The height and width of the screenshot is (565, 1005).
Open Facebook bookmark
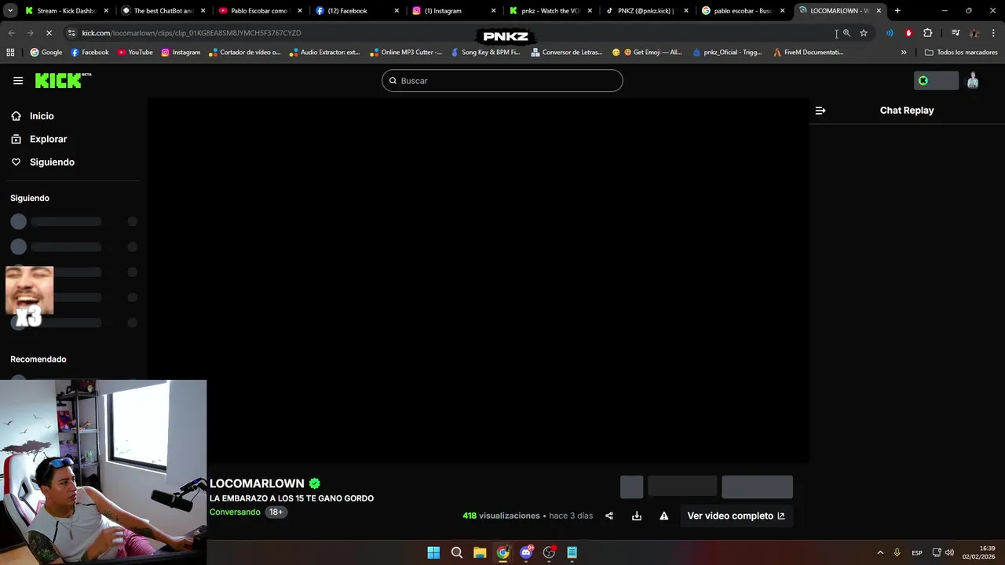[x=90, y=53]
